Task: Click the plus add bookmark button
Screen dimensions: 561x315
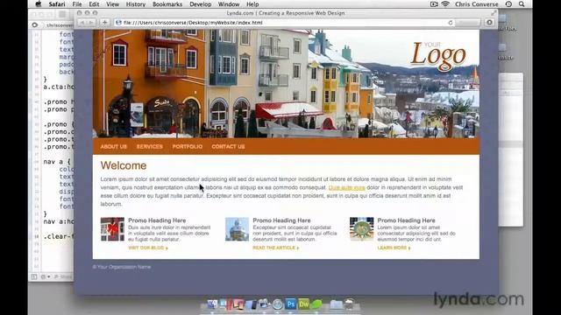Action: point(104,23)
